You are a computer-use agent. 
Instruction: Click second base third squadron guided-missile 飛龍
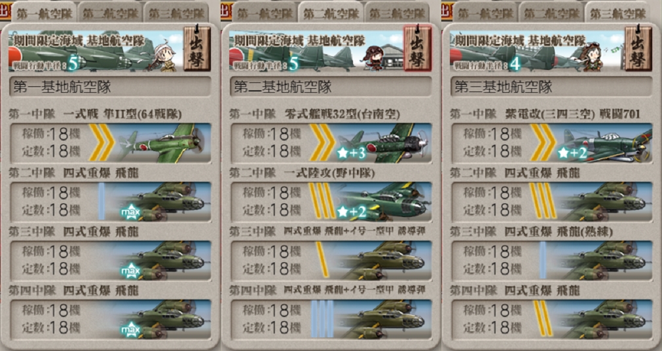[331, 260]
